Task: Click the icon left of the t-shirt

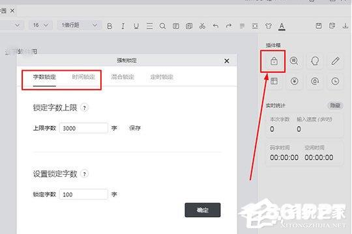Action: click(x=255, y=26)
